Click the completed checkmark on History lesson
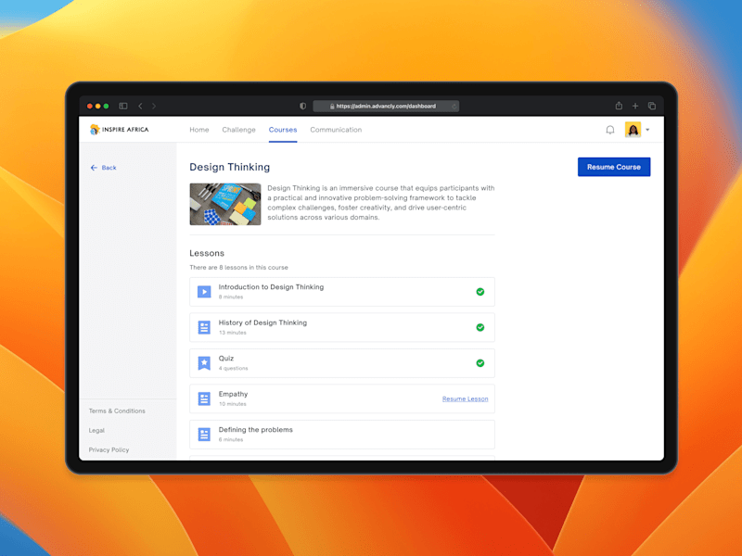 (480, 327)
